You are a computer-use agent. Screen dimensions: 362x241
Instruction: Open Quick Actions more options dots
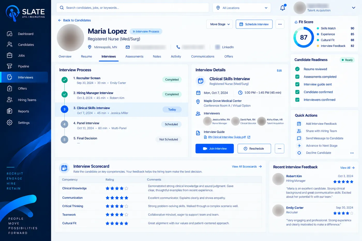point(352,153)
